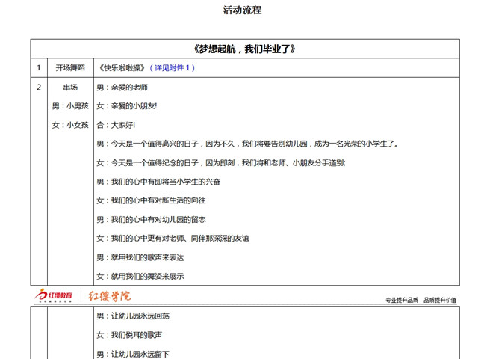Click the table title '《梦想起航，我们毕业了》'
Image resolution: width=478 pixels, height=359 pixels.
tap(244, 49)
